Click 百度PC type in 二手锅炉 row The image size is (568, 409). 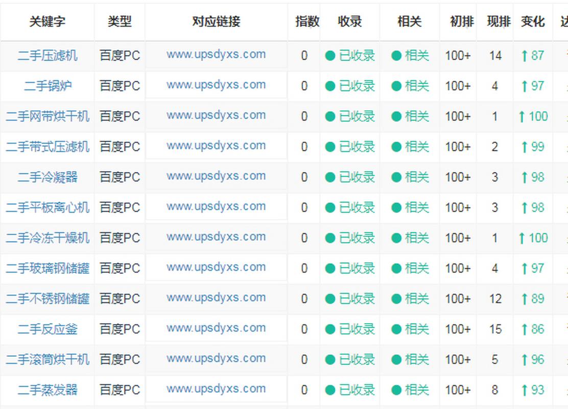(120, 86)
